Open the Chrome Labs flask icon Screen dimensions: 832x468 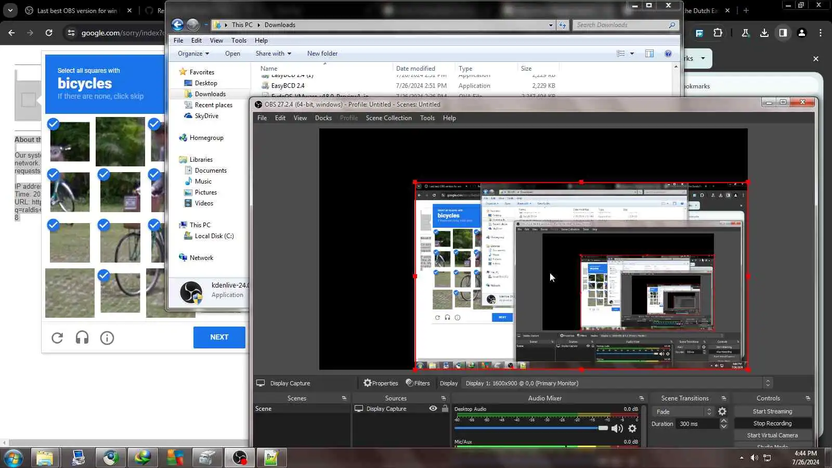[x=745, y=33]
